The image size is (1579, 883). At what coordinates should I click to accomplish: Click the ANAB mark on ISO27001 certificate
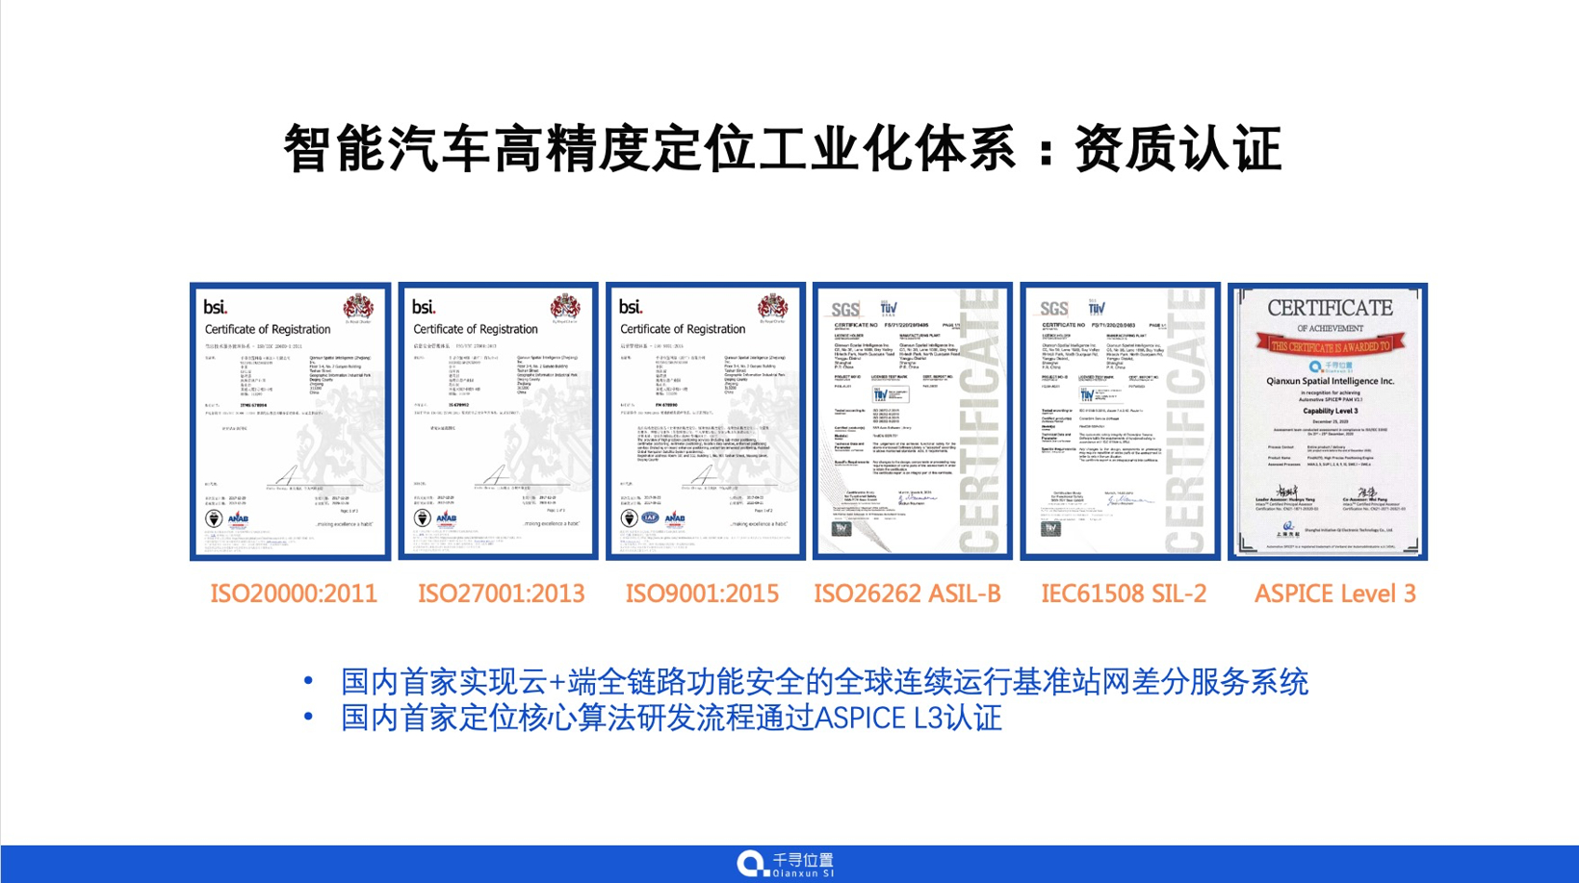pos(446,519)
